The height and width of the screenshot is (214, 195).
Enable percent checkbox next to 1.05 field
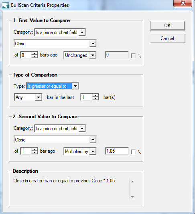[133, 152]
